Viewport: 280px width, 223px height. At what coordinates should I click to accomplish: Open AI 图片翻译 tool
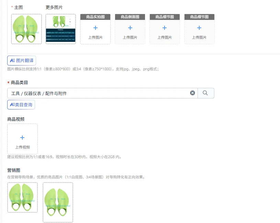point(22,61)
